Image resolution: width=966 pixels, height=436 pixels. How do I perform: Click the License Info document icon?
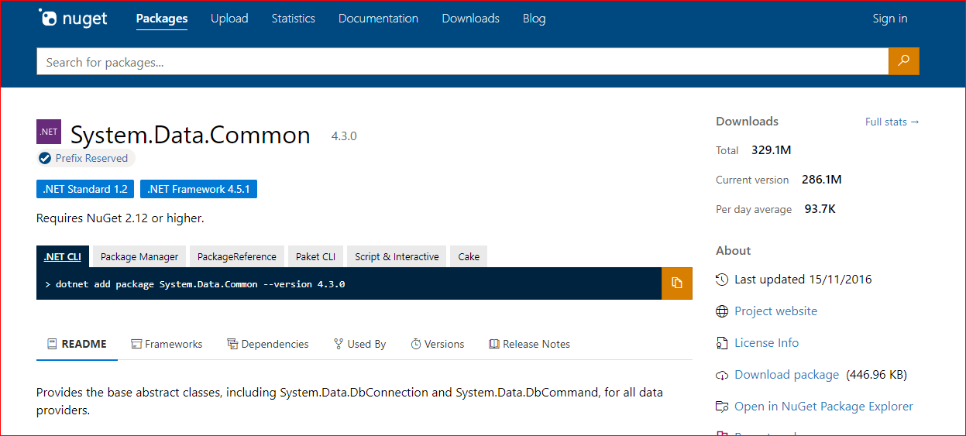click(722, 343)
